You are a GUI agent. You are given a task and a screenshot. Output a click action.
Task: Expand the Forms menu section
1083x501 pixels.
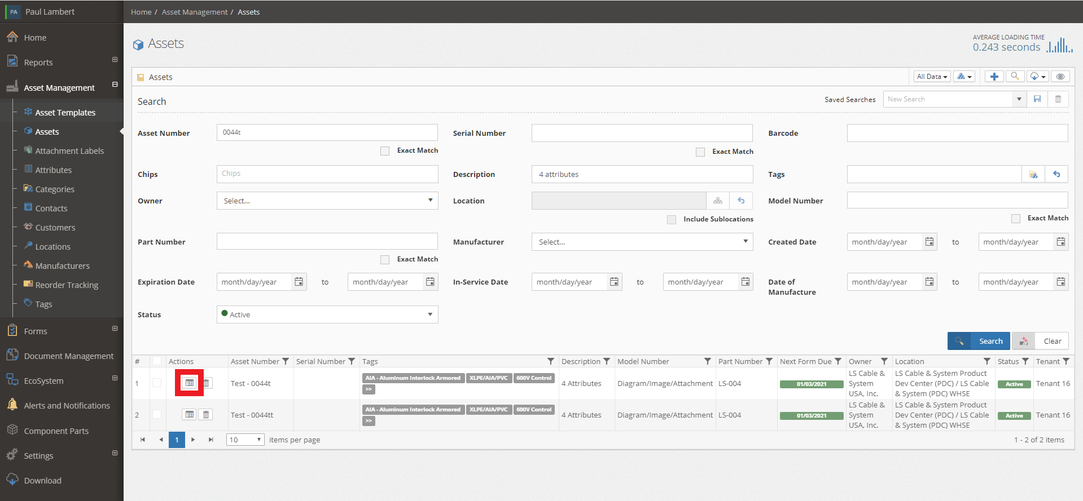(115, 329)
